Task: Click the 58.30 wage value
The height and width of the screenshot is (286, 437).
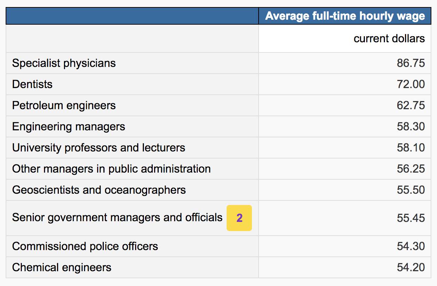Action: (411, 127)
